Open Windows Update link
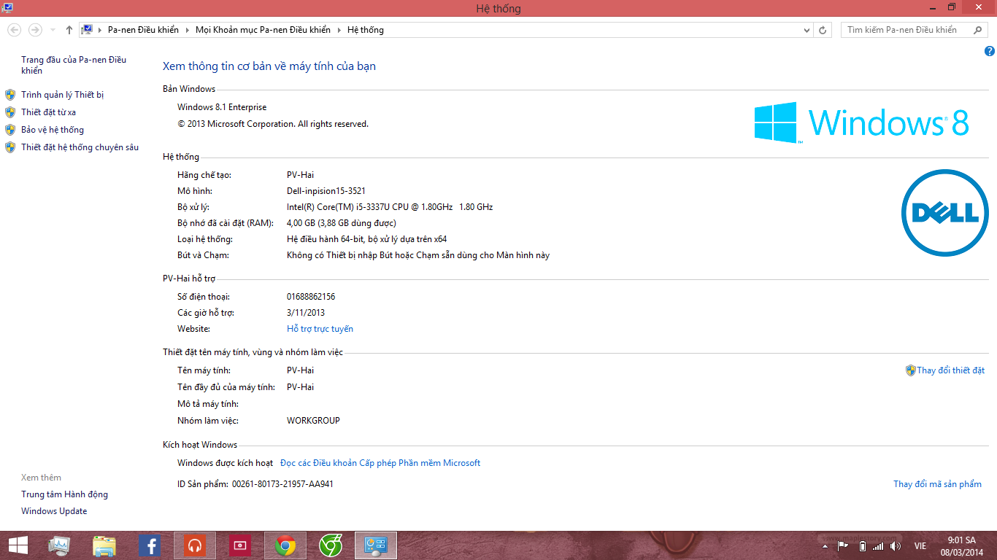The image size is (997, 560). click(x=54, y=511)
